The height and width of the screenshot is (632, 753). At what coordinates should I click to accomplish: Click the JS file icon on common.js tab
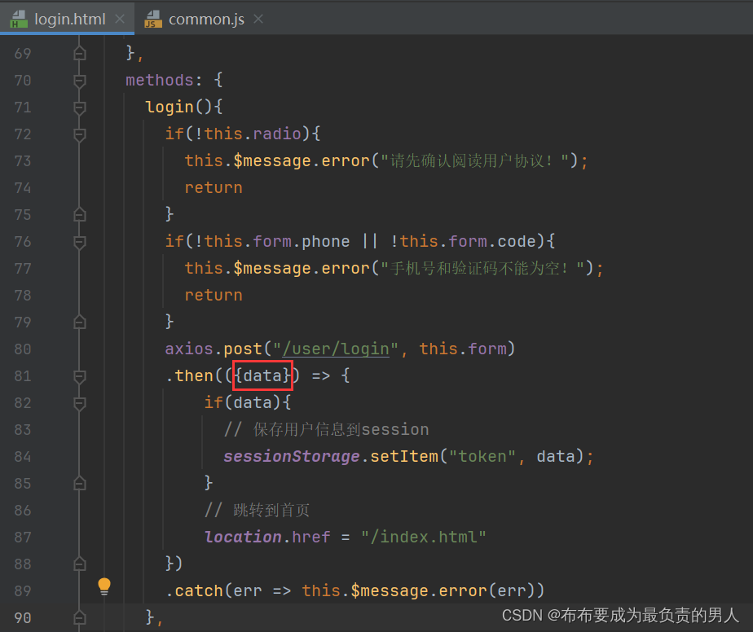click(152, 19)
